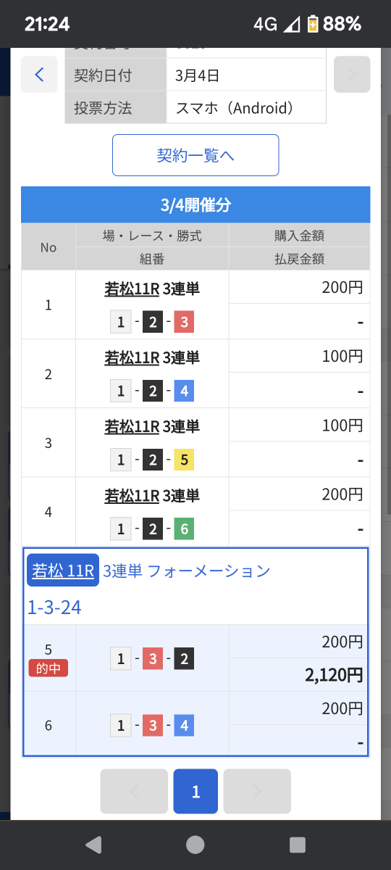Tap the 2,120円 payout amount
Image resolution: width=391 pixels, height=870 pixels.
[x=334, y=675]
